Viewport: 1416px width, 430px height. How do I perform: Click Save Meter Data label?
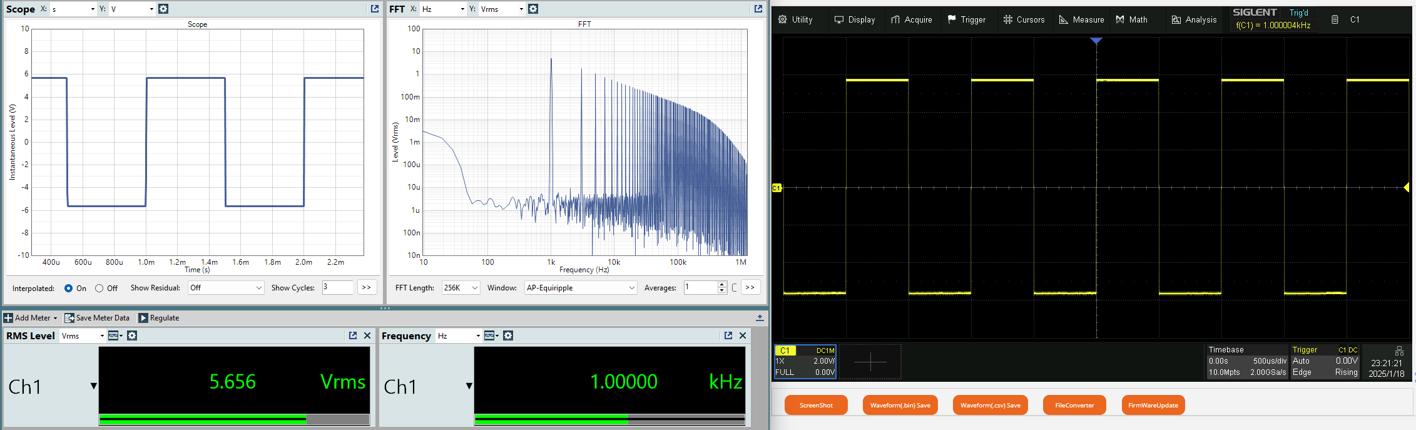[103, 318]
